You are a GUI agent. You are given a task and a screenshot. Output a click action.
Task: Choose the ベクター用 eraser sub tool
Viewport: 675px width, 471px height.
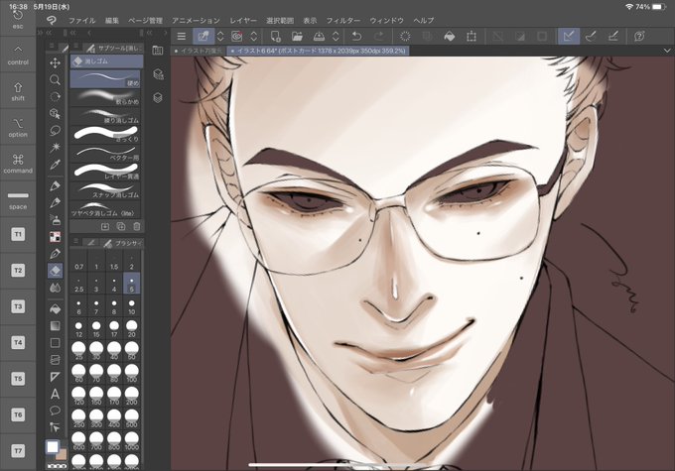click(x=105, y=154)
